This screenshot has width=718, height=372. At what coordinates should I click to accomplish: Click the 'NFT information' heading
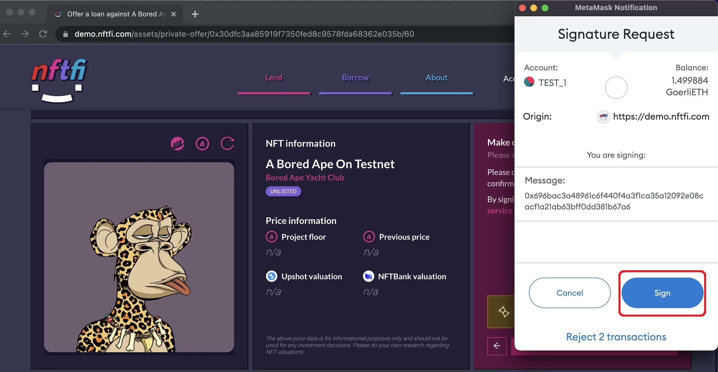click(x=300, y=144)
